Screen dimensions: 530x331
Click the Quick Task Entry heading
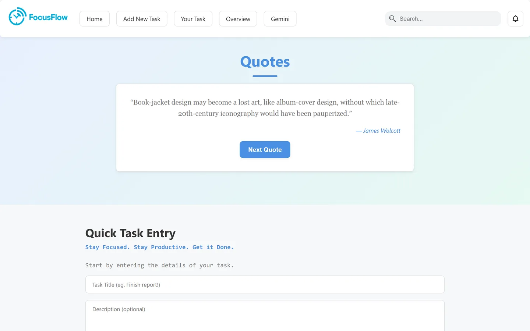[130, 233]
